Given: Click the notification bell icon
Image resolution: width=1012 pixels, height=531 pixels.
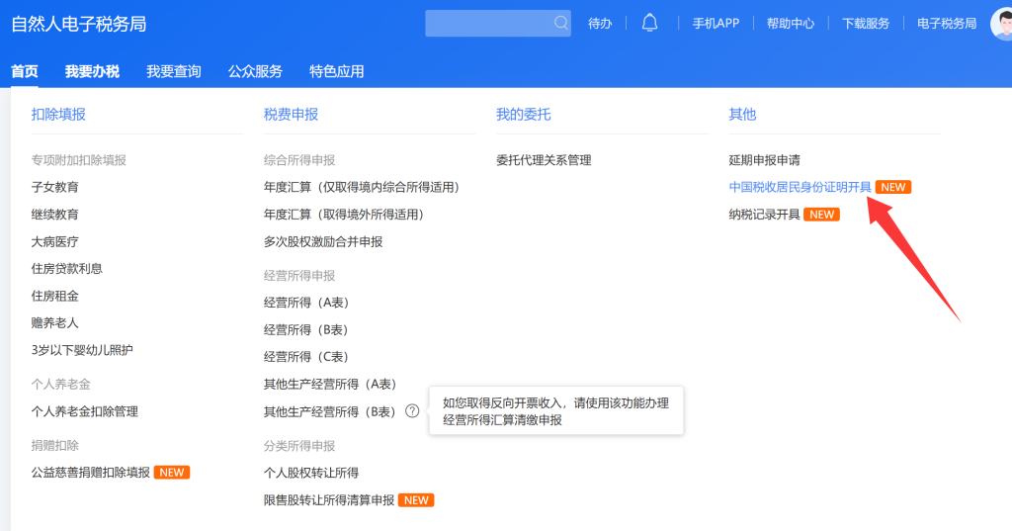Looking at the screenshot, I should (x=649, y=23).
